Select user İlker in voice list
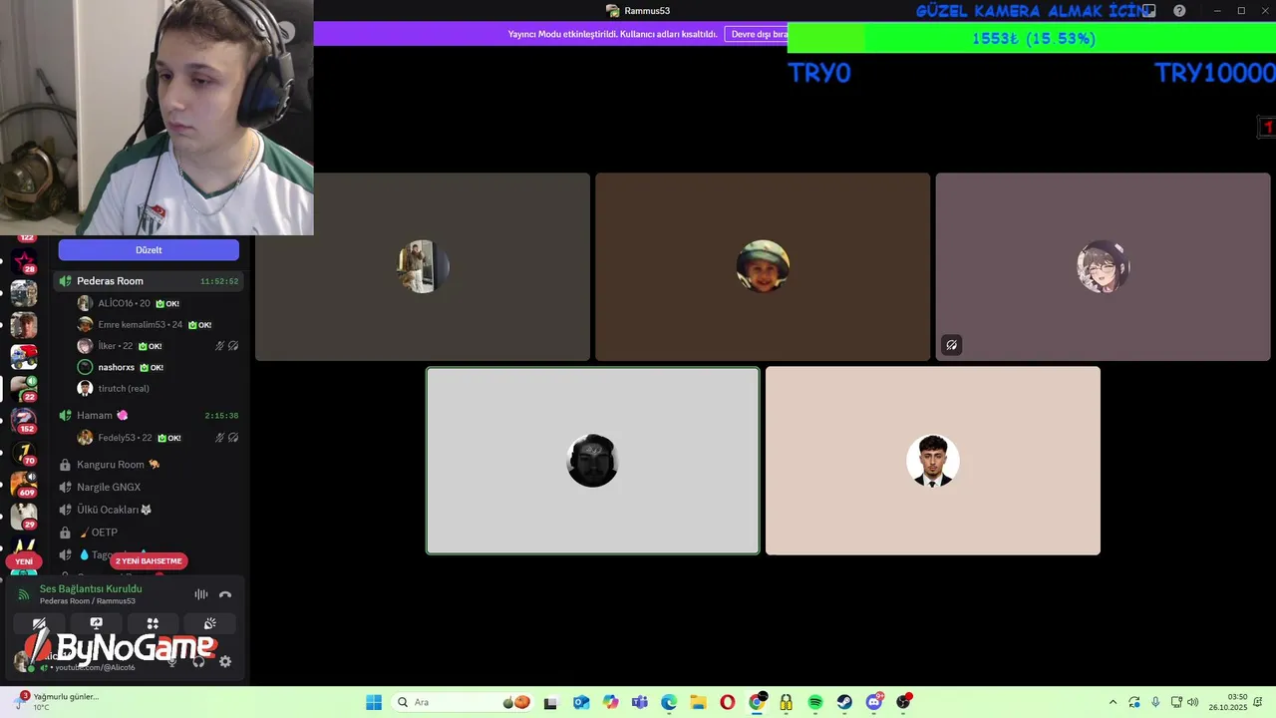Viewport: 1276px width, 718px height. click(159, 346)
